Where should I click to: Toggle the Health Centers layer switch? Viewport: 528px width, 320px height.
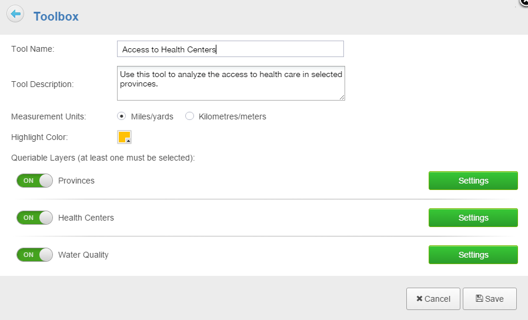(35, 218)
